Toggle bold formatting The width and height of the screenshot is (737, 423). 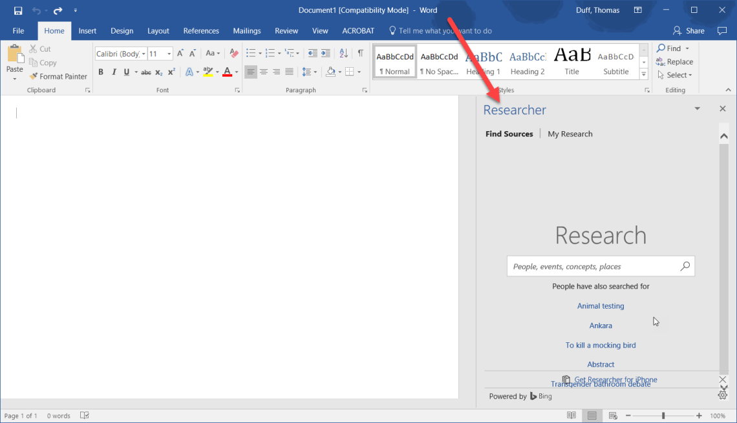[101, 72]
